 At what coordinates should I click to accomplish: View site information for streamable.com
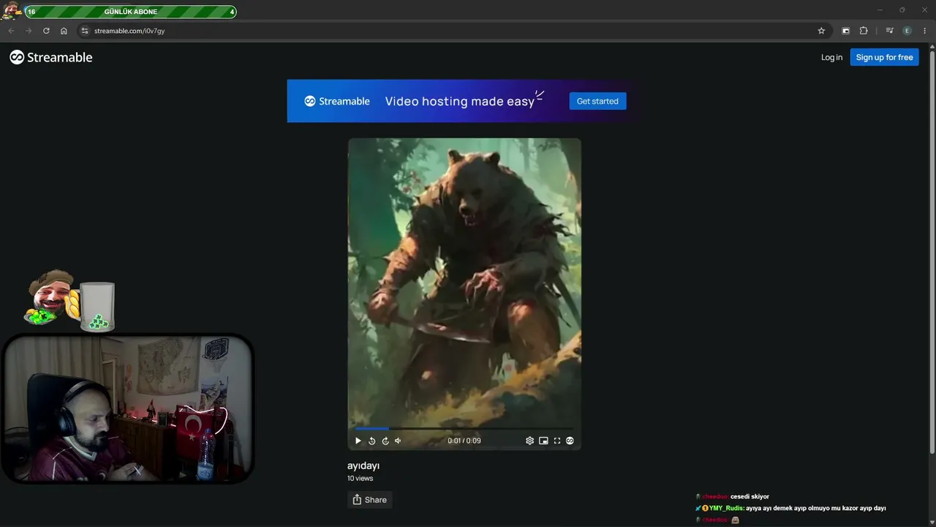[85, 31]
